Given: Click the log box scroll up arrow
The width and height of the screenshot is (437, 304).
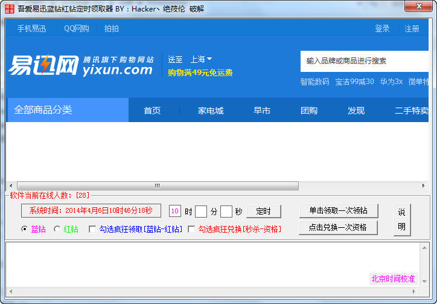Looking at the screenshot, I should pos(424,248).
